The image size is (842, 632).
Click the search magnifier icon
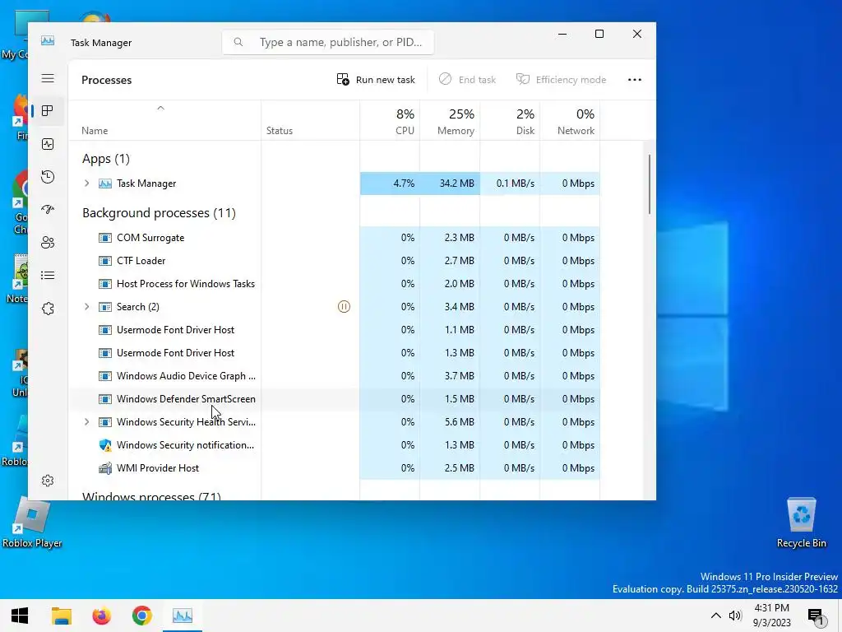238,42
